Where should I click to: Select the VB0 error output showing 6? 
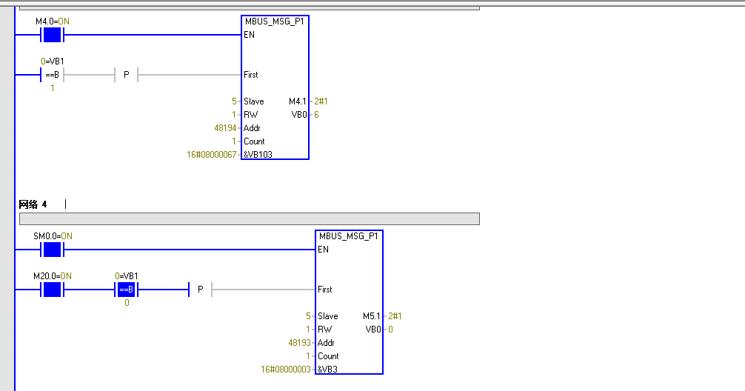[298, 115]
